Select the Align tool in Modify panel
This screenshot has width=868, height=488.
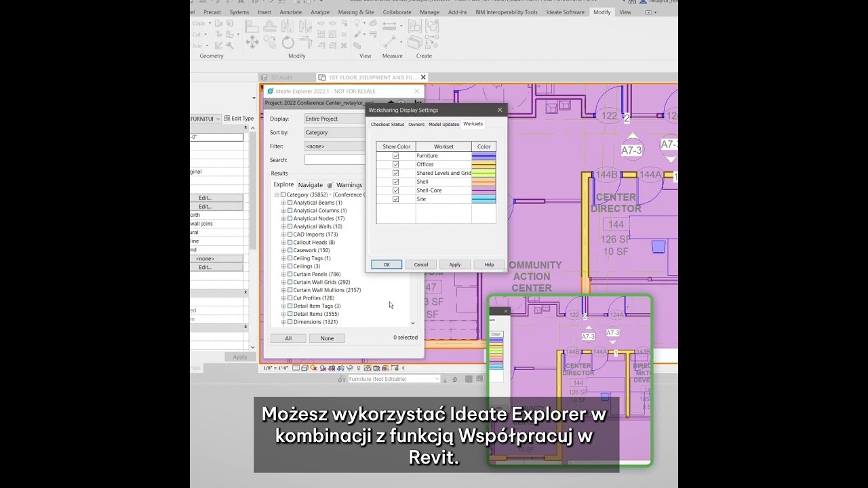[252, 26]
